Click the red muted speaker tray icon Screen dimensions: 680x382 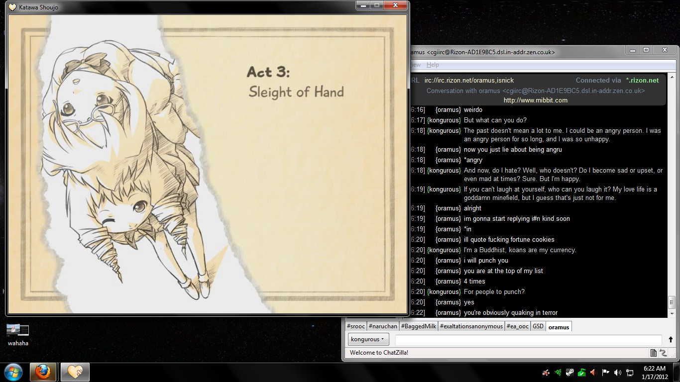click(x=593, y=373)
